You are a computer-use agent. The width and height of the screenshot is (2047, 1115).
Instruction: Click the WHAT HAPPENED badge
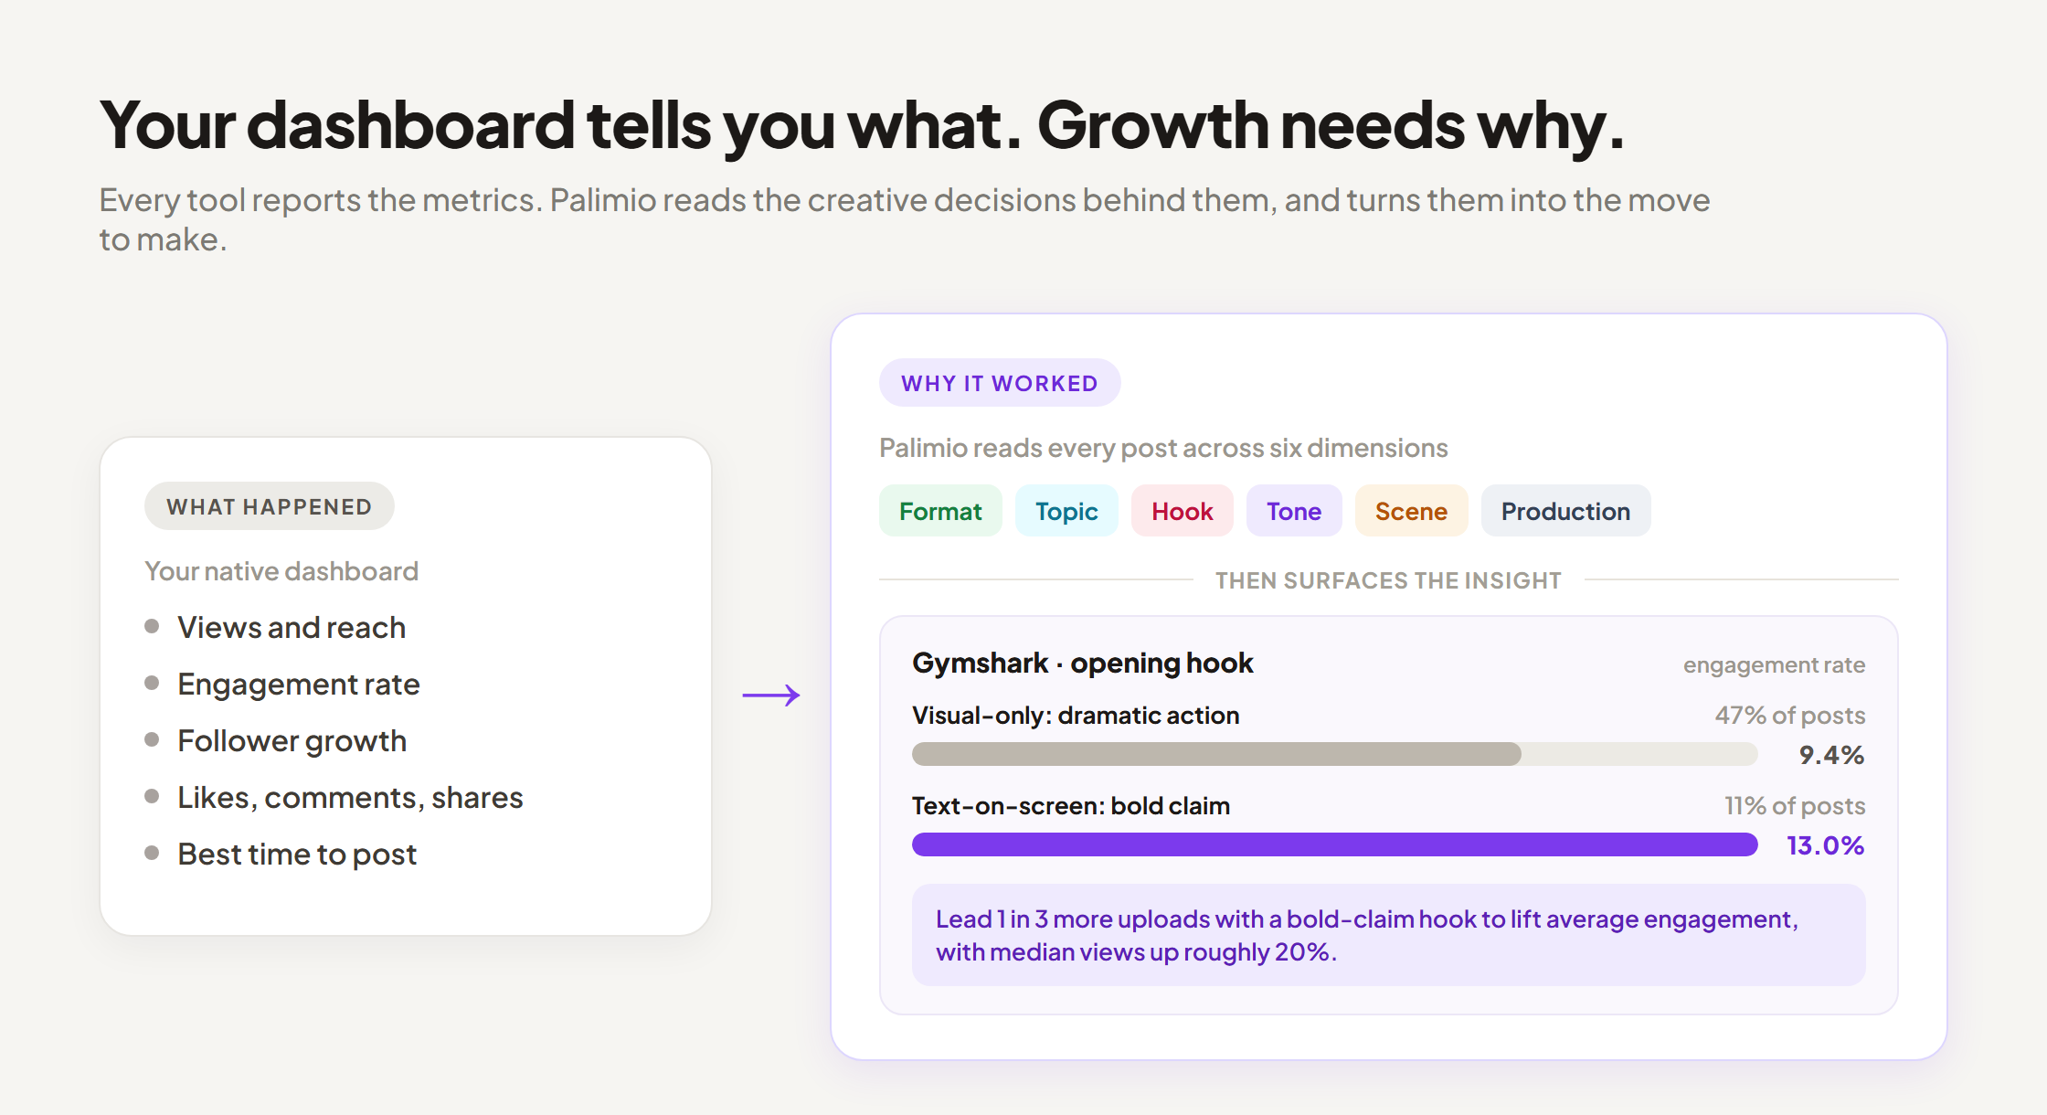tap(270, 506)
